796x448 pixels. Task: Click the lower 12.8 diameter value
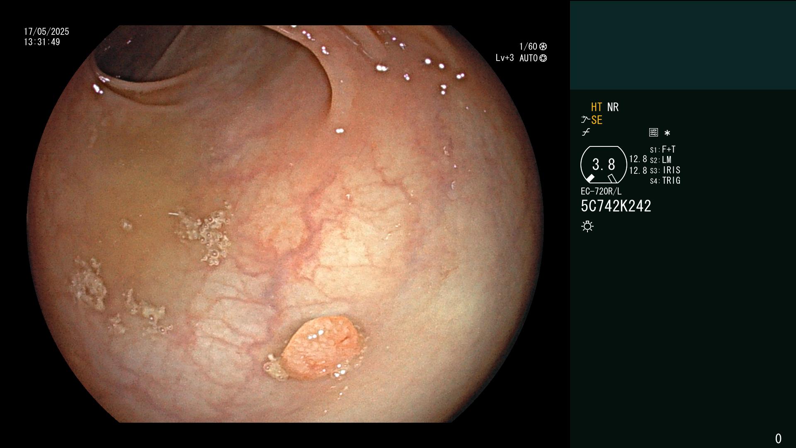tap(638, 170)
